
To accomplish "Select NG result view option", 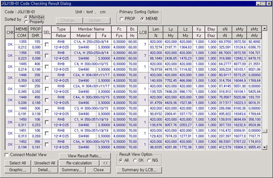I will point(149,160).
